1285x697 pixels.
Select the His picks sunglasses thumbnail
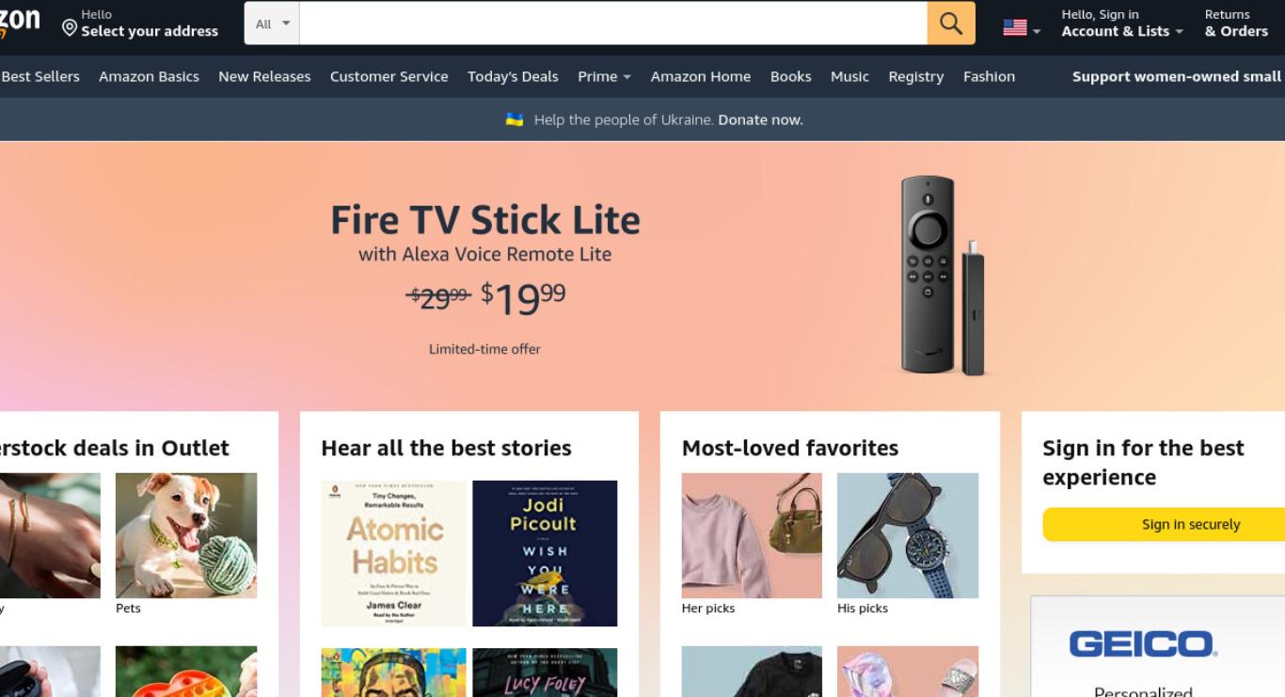(908, 535)
